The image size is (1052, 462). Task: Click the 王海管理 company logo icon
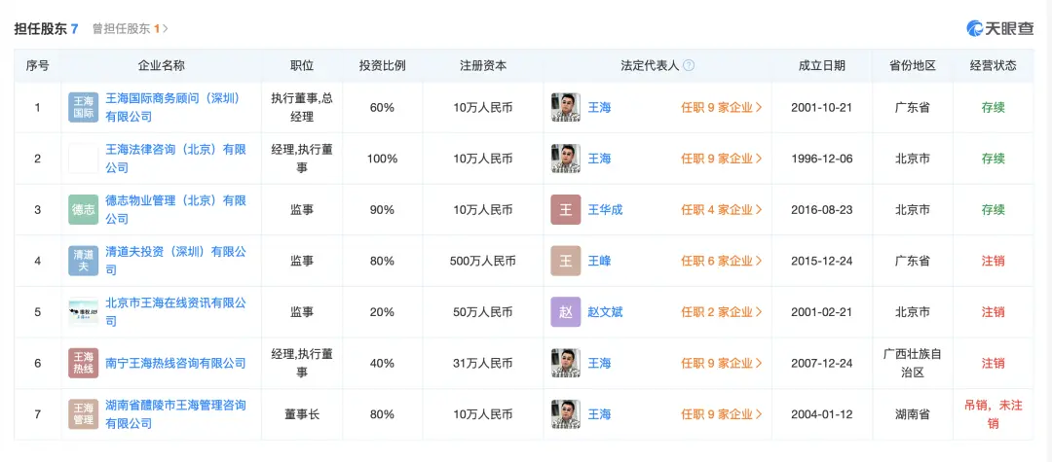pyautogui.click(x=83, y=414)
